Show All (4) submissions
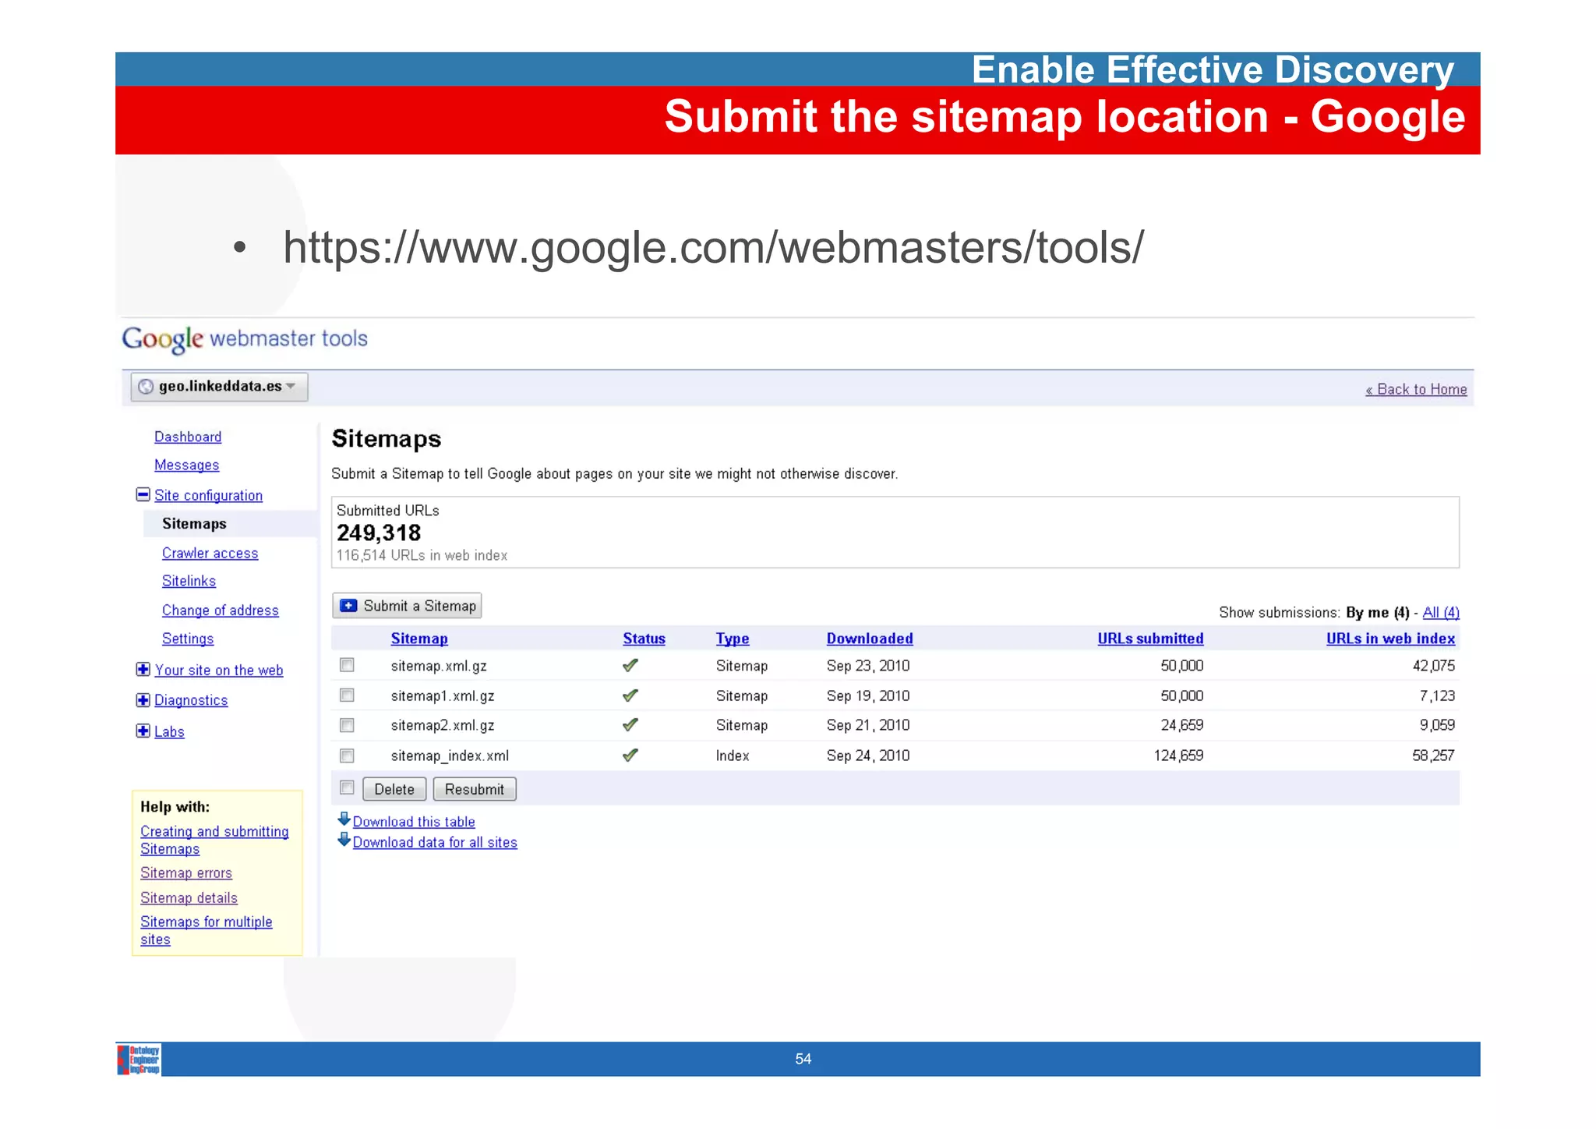 (1441, 613)
